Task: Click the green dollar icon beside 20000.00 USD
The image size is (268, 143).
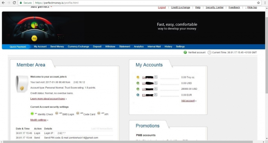Action: pos(138,89)
